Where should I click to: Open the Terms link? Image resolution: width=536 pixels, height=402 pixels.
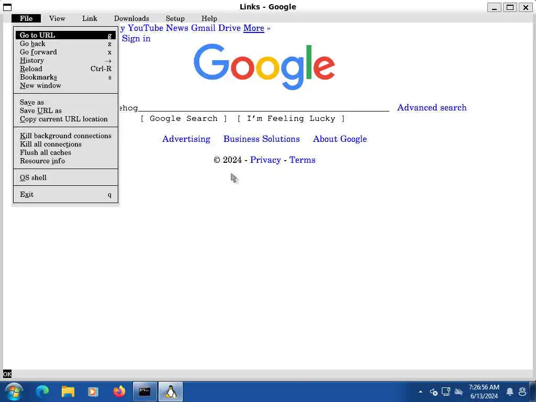click(x=302, y=160)
